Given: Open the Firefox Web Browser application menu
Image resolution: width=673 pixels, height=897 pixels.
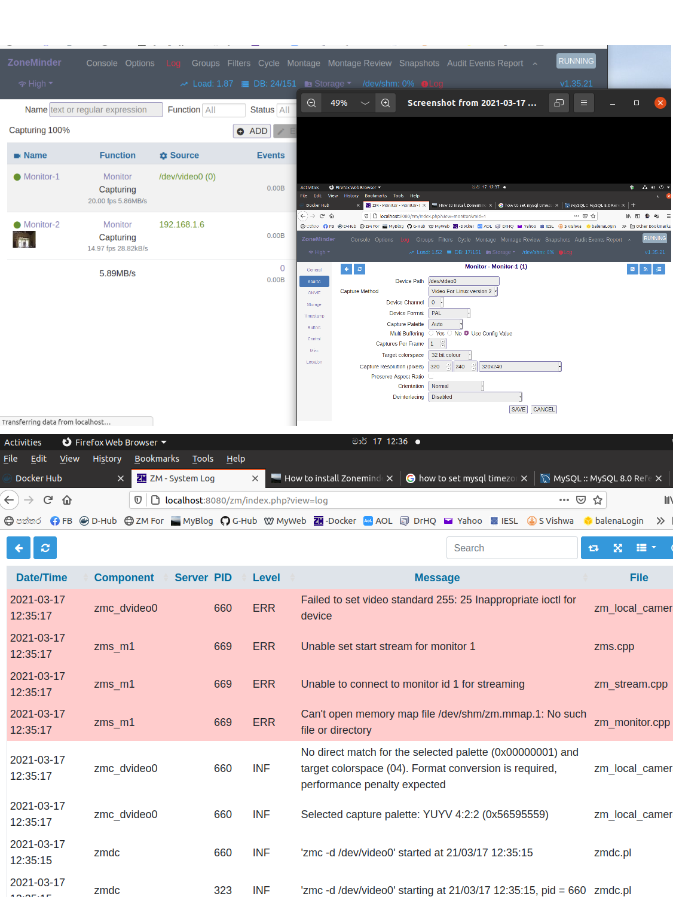Looking at the screenshot, I should pyautogui.click(x=114, y=443).
